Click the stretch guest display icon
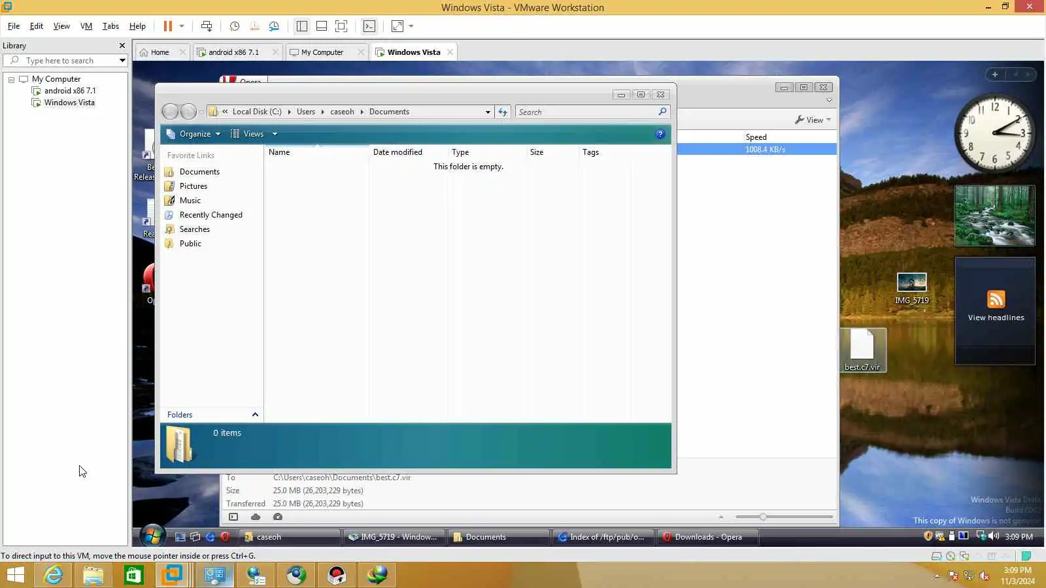This screenshot has height=588, width=1046. (397, 26)
